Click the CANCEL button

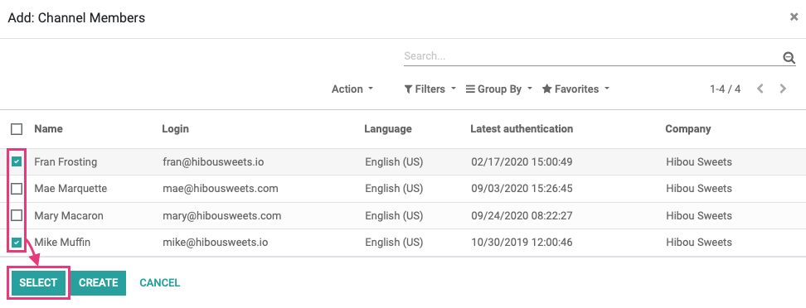click(x=160, y=283)
